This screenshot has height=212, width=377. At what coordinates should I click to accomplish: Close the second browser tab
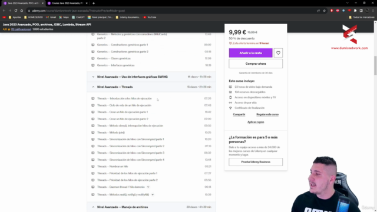click(x=87, y=4)
